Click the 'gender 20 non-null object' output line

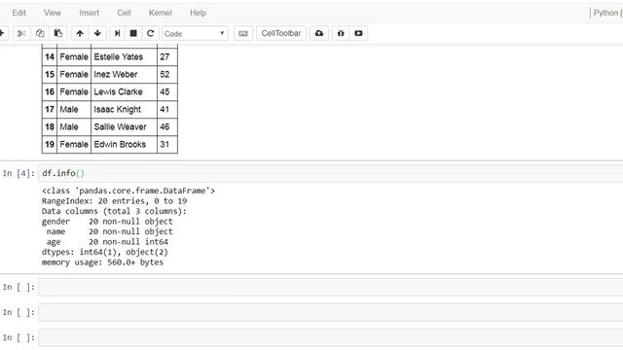pyautogui.click(x=107, y=222)
